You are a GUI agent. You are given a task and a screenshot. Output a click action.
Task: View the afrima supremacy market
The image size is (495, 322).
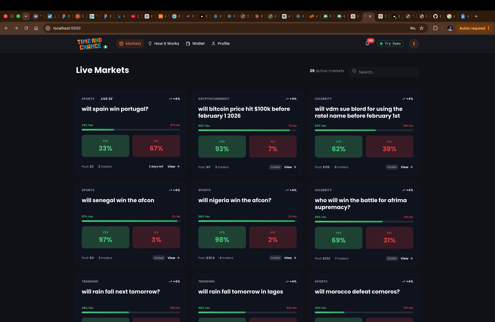407,258
